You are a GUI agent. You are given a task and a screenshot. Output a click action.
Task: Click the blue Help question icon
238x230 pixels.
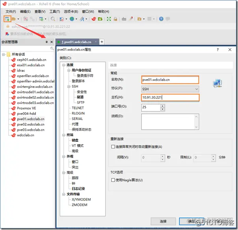[x=161, y=19]
